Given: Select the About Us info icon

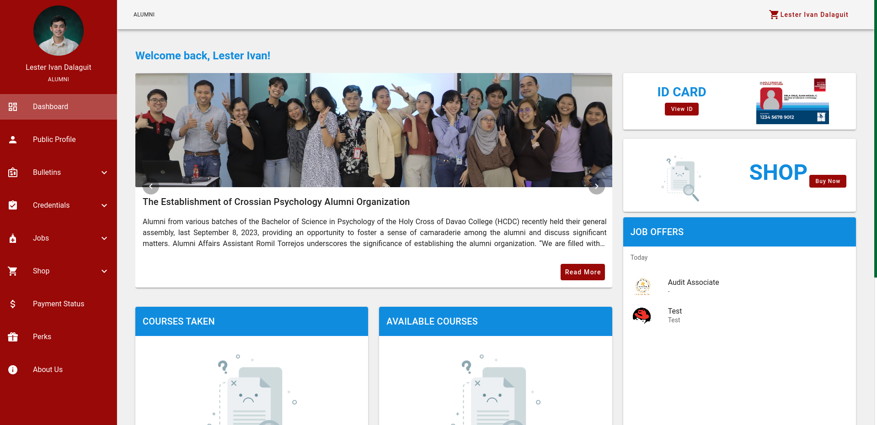Looking at the screenshot, I should point(13,370).
